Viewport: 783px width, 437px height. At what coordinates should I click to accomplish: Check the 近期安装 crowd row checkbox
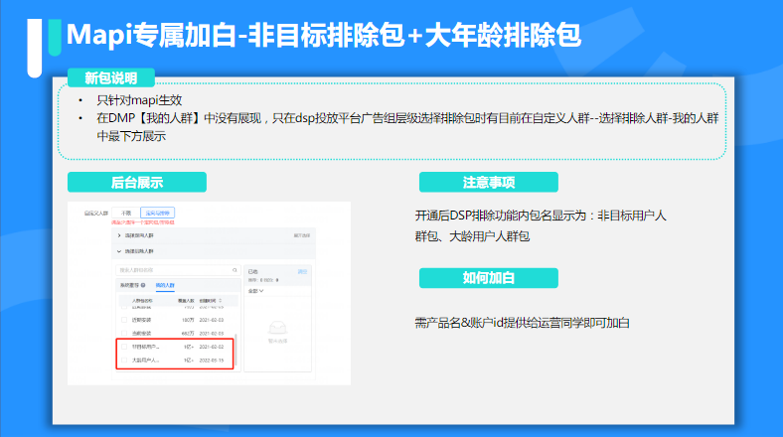pyautogui.click(x=123, y=319)
